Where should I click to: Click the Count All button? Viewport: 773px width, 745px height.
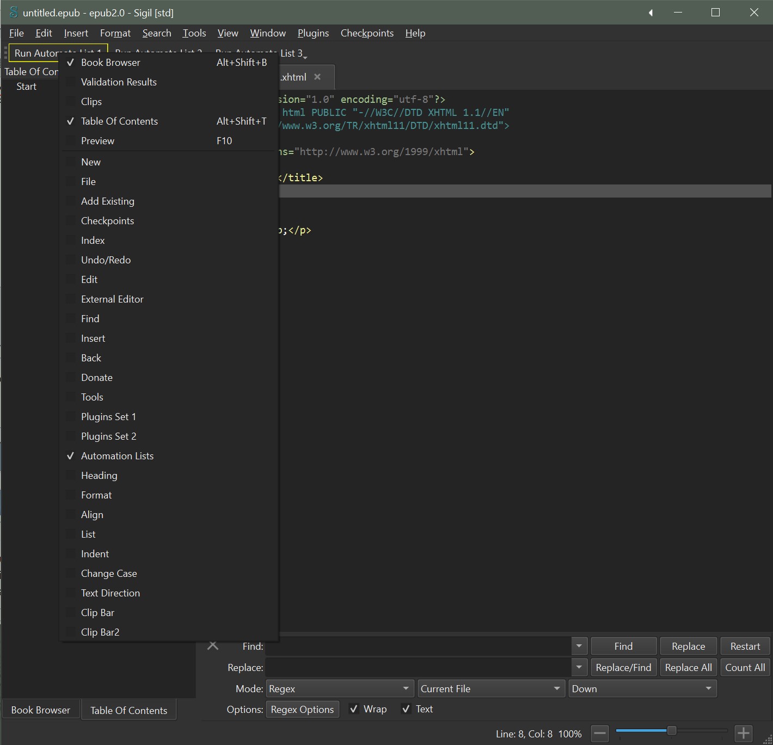click(745, 667)
